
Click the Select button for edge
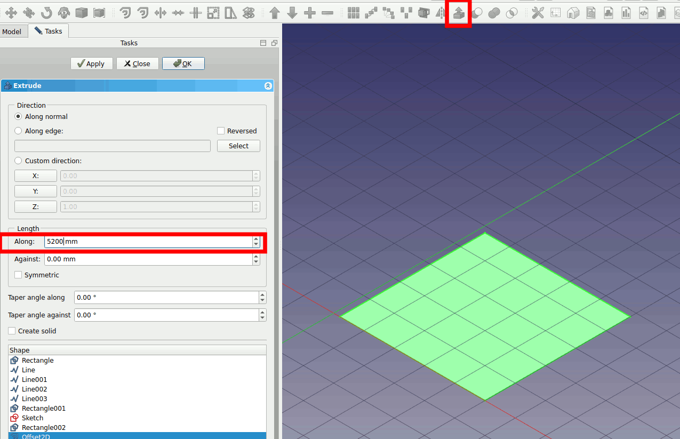pyautogui.click(x=238, y=146)
